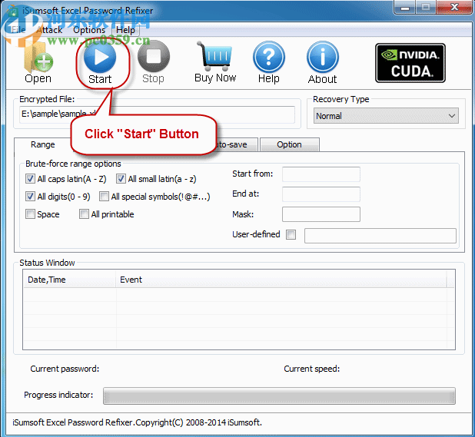Viewport: 475px width, 437px height.
Task: Click the Date,Time column header
Action: click(x=69, y=280)
